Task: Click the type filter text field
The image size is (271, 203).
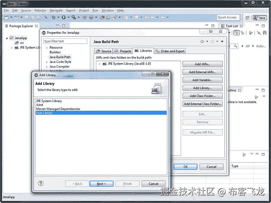Action: tap(65, 41)
